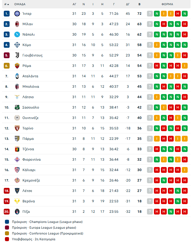Click the ΟΜΑΔΑ column header

point(20,4)
